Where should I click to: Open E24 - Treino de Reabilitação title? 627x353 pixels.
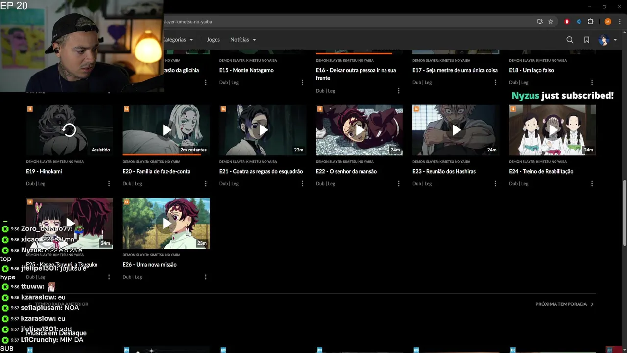pyautogui.click(x=541, y=171)
